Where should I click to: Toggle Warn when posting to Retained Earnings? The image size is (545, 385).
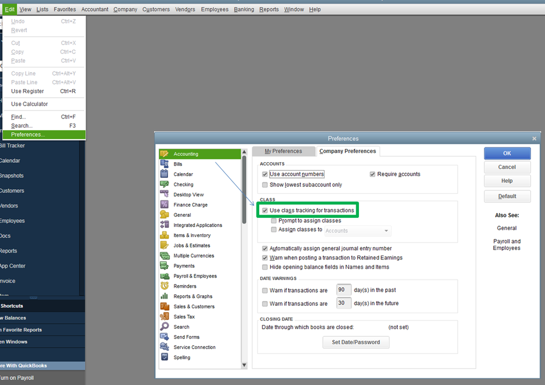[265, 258]
